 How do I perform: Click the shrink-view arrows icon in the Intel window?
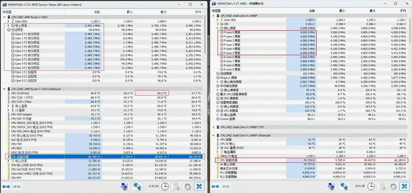[x=226, y=187]
